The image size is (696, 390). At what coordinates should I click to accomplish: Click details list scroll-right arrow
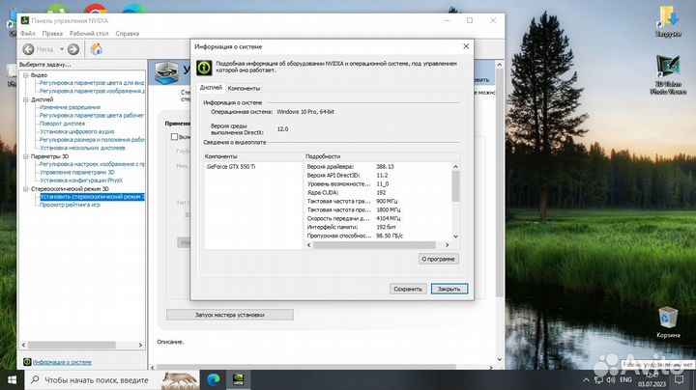447,245
